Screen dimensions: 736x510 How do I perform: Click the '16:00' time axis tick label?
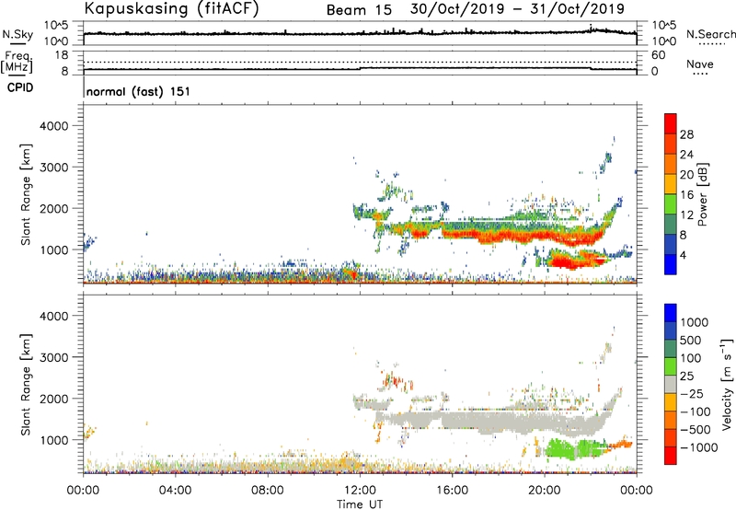[x=452, y=491]
